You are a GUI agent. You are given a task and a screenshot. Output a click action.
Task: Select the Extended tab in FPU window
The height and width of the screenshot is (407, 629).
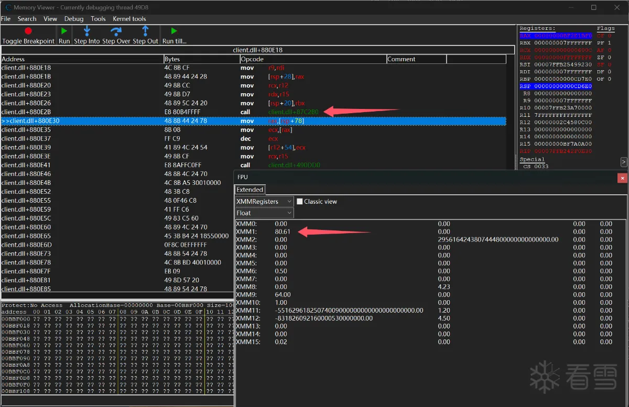coord(250,190)
